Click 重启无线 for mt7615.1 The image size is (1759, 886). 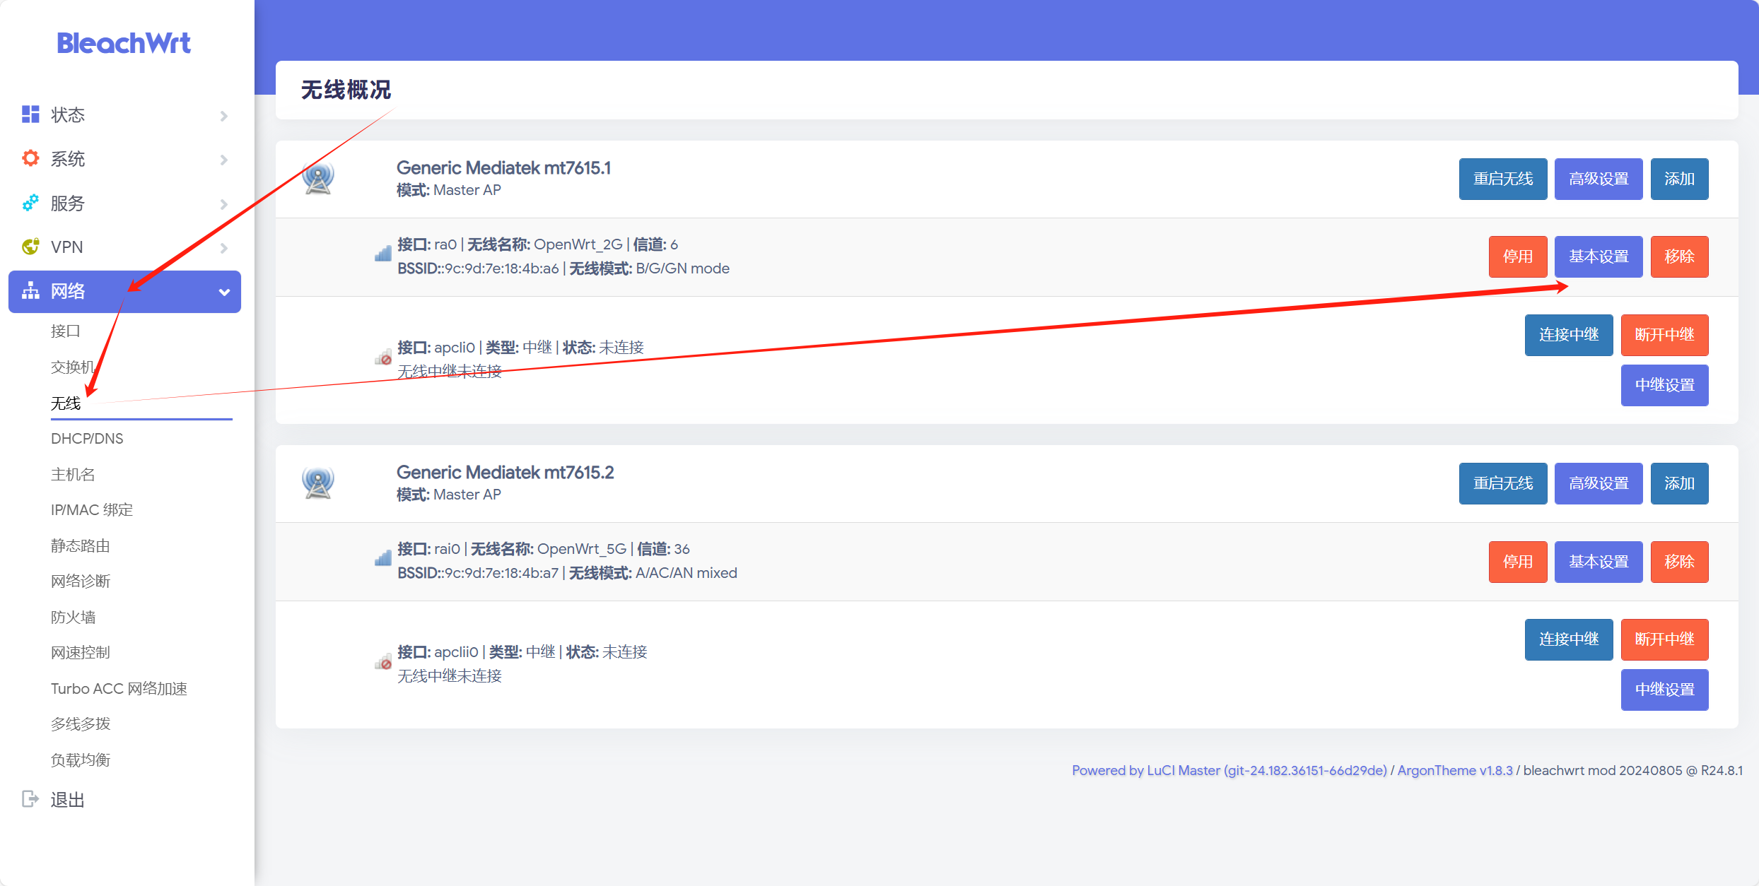click(1503, 179)
